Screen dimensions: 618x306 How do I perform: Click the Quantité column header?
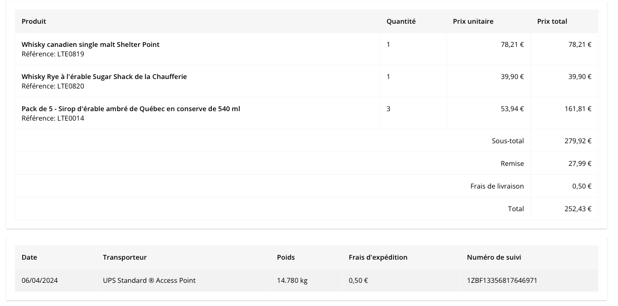[401, 21]
